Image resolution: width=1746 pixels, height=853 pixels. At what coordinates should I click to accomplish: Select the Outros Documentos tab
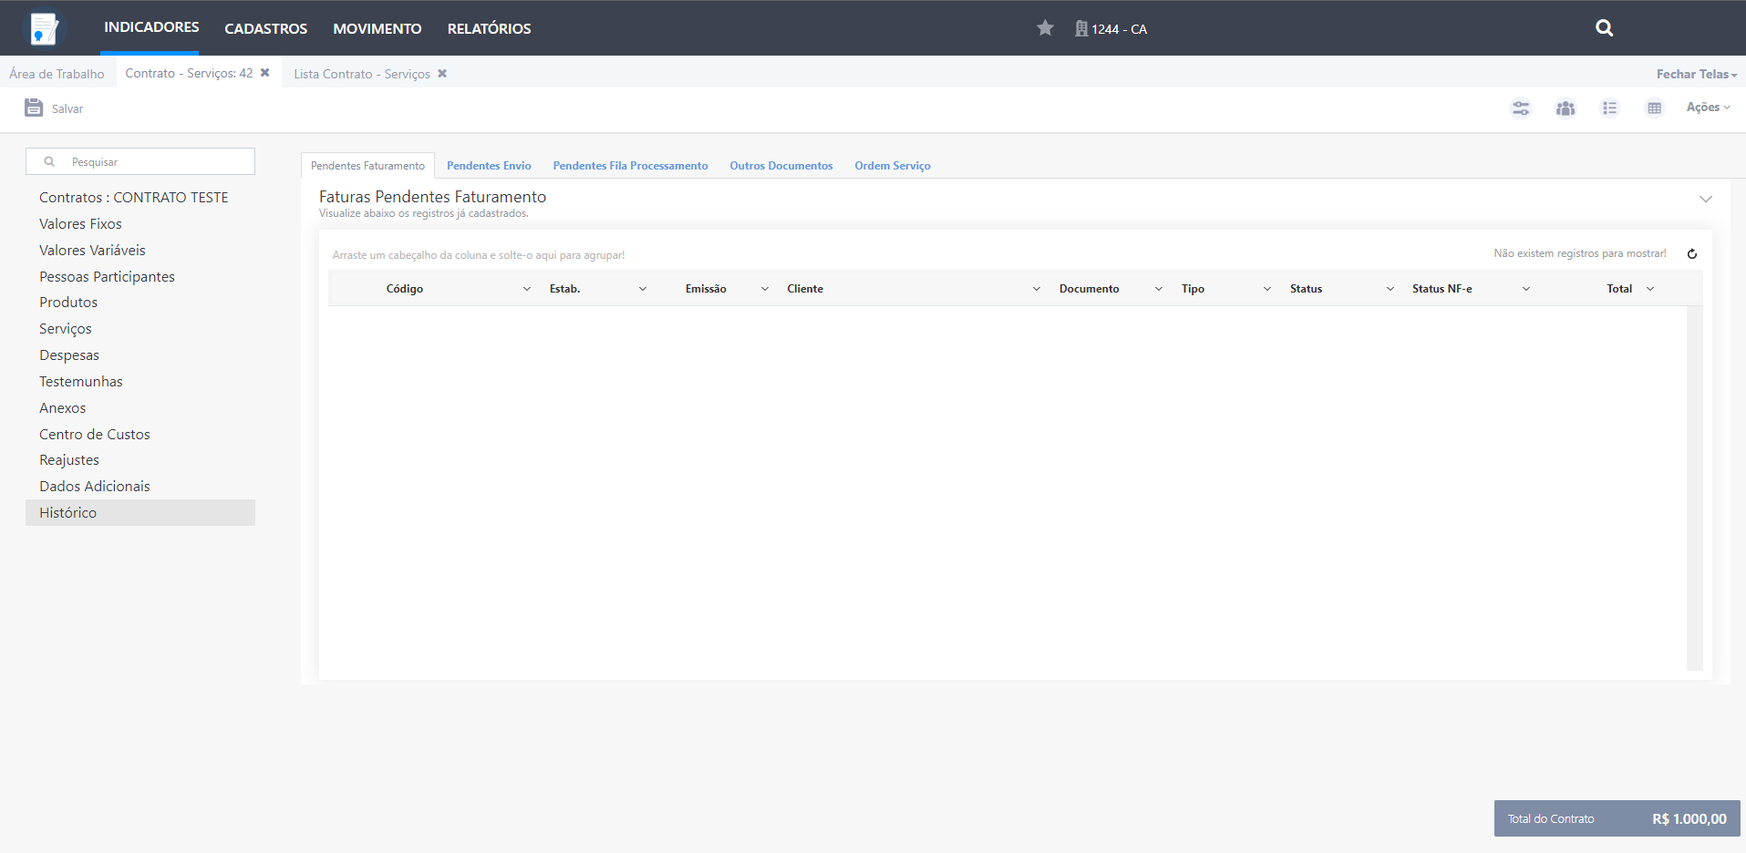781,166
